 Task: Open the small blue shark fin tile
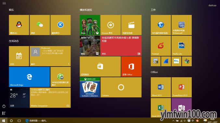click(x=166, y=61)
